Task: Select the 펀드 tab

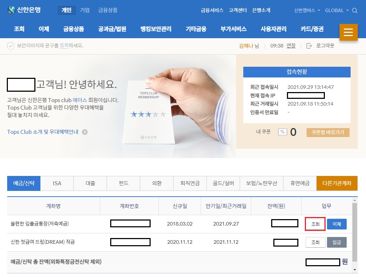Action: [x=123, y=183]
